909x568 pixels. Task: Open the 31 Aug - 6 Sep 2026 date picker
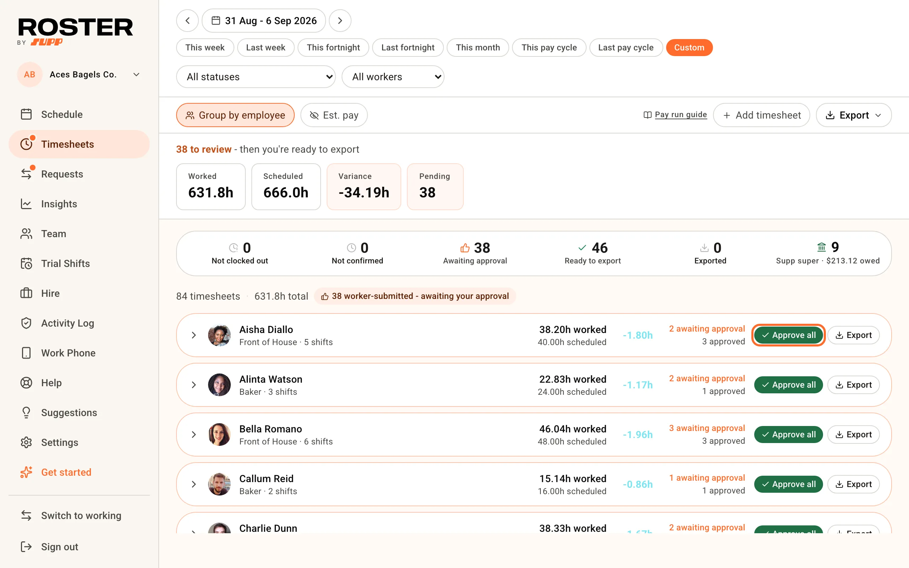pyautogui.click(x=264, y=21)
